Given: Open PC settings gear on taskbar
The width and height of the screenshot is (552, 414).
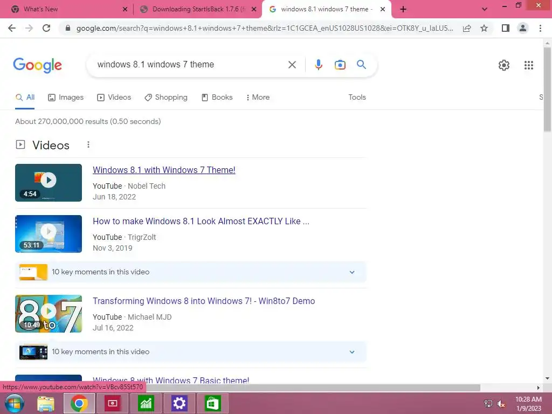Looking at the screenshot, I should (x=179, y=403).
